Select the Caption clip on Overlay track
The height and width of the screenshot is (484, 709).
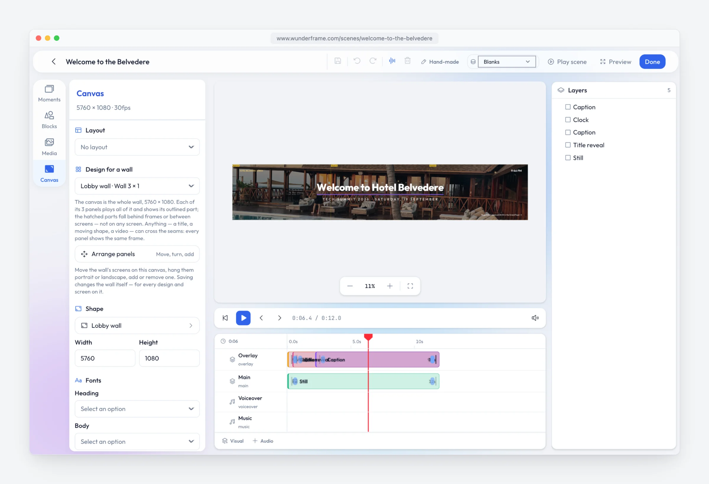point(377,360)
